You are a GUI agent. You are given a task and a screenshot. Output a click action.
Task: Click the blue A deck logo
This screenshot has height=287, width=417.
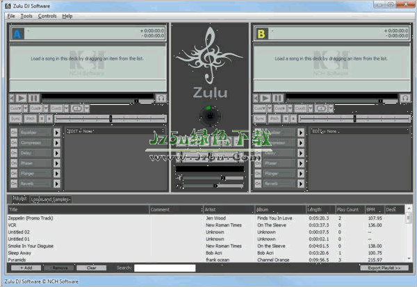(17, 34)
